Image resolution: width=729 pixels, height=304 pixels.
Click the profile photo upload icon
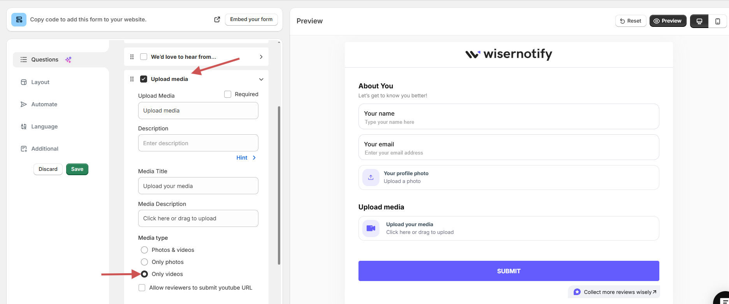click(371, 177)
